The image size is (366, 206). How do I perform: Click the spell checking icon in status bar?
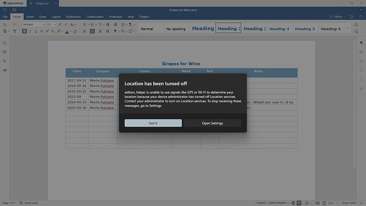299,203
